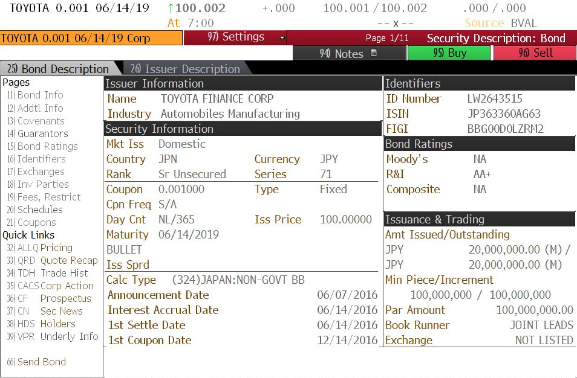The image size is (577, 378).
Task: Click the ID Number LW2643515
Action: pos(495,99)
